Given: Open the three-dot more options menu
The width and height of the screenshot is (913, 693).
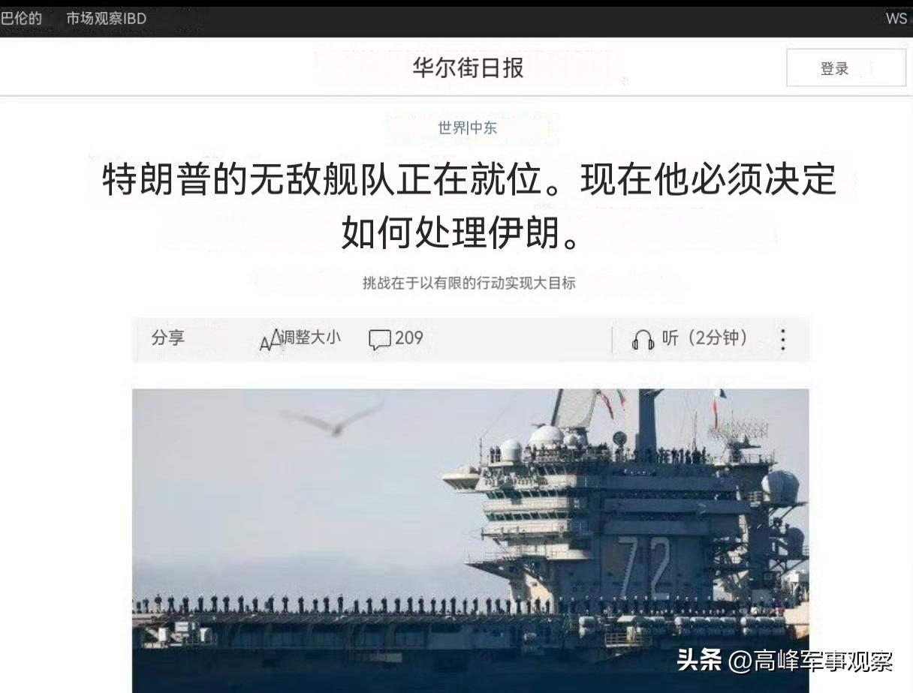Looking at the screenshot, I should coord(782,340).
